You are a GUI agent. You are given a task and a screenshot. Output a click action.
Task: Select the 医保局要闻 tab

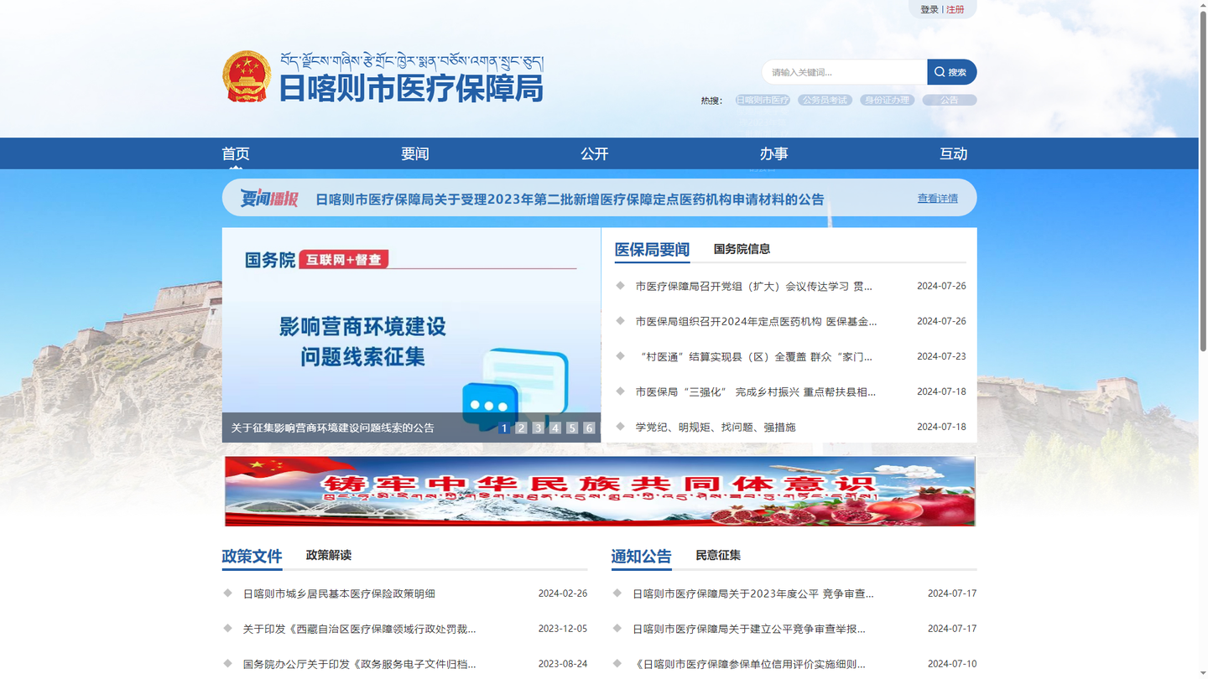tap(652, 250)
